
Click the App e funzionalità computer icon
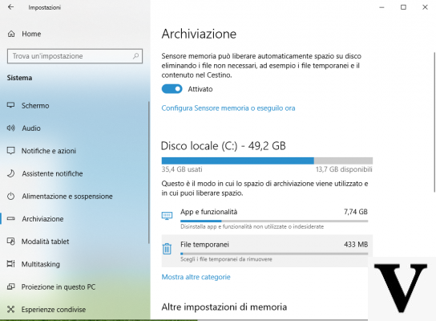(x=168, y=216)
